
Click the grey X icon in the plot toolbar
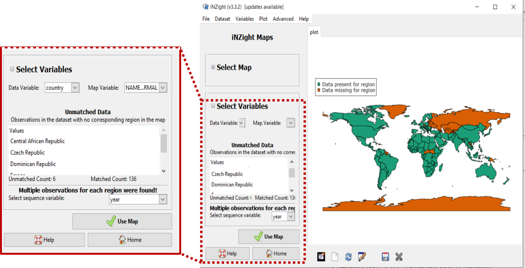[398, 257]
